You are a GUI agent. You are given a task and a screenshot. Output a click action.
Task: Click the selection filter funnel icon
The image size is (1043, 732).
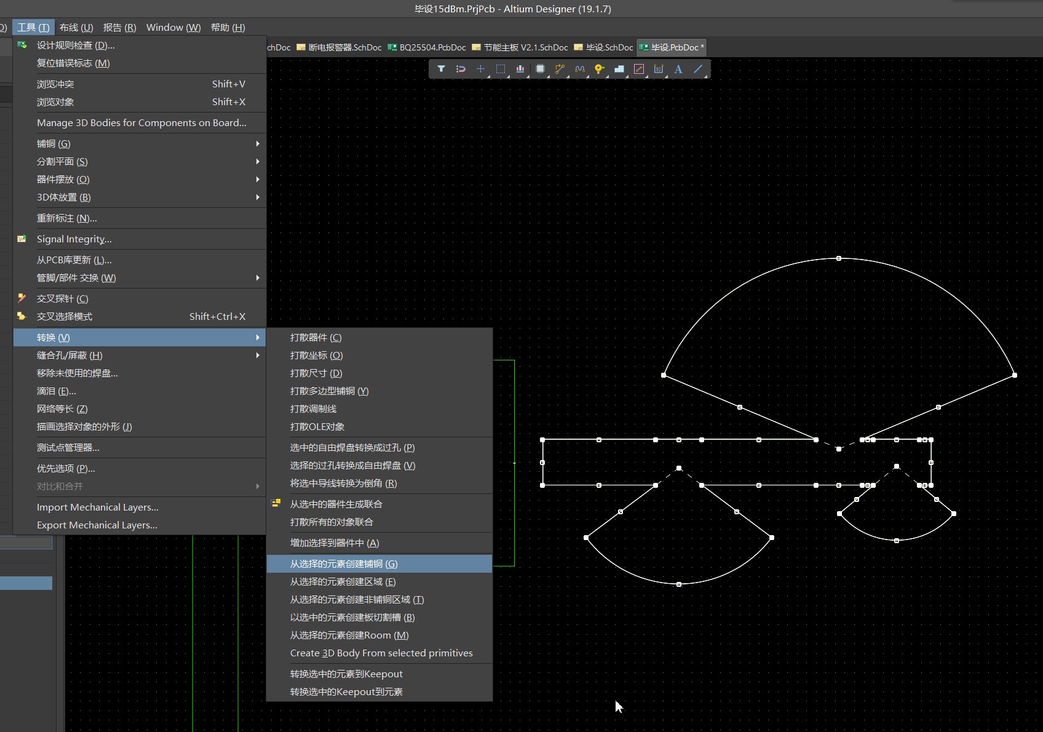click(441, 69)
